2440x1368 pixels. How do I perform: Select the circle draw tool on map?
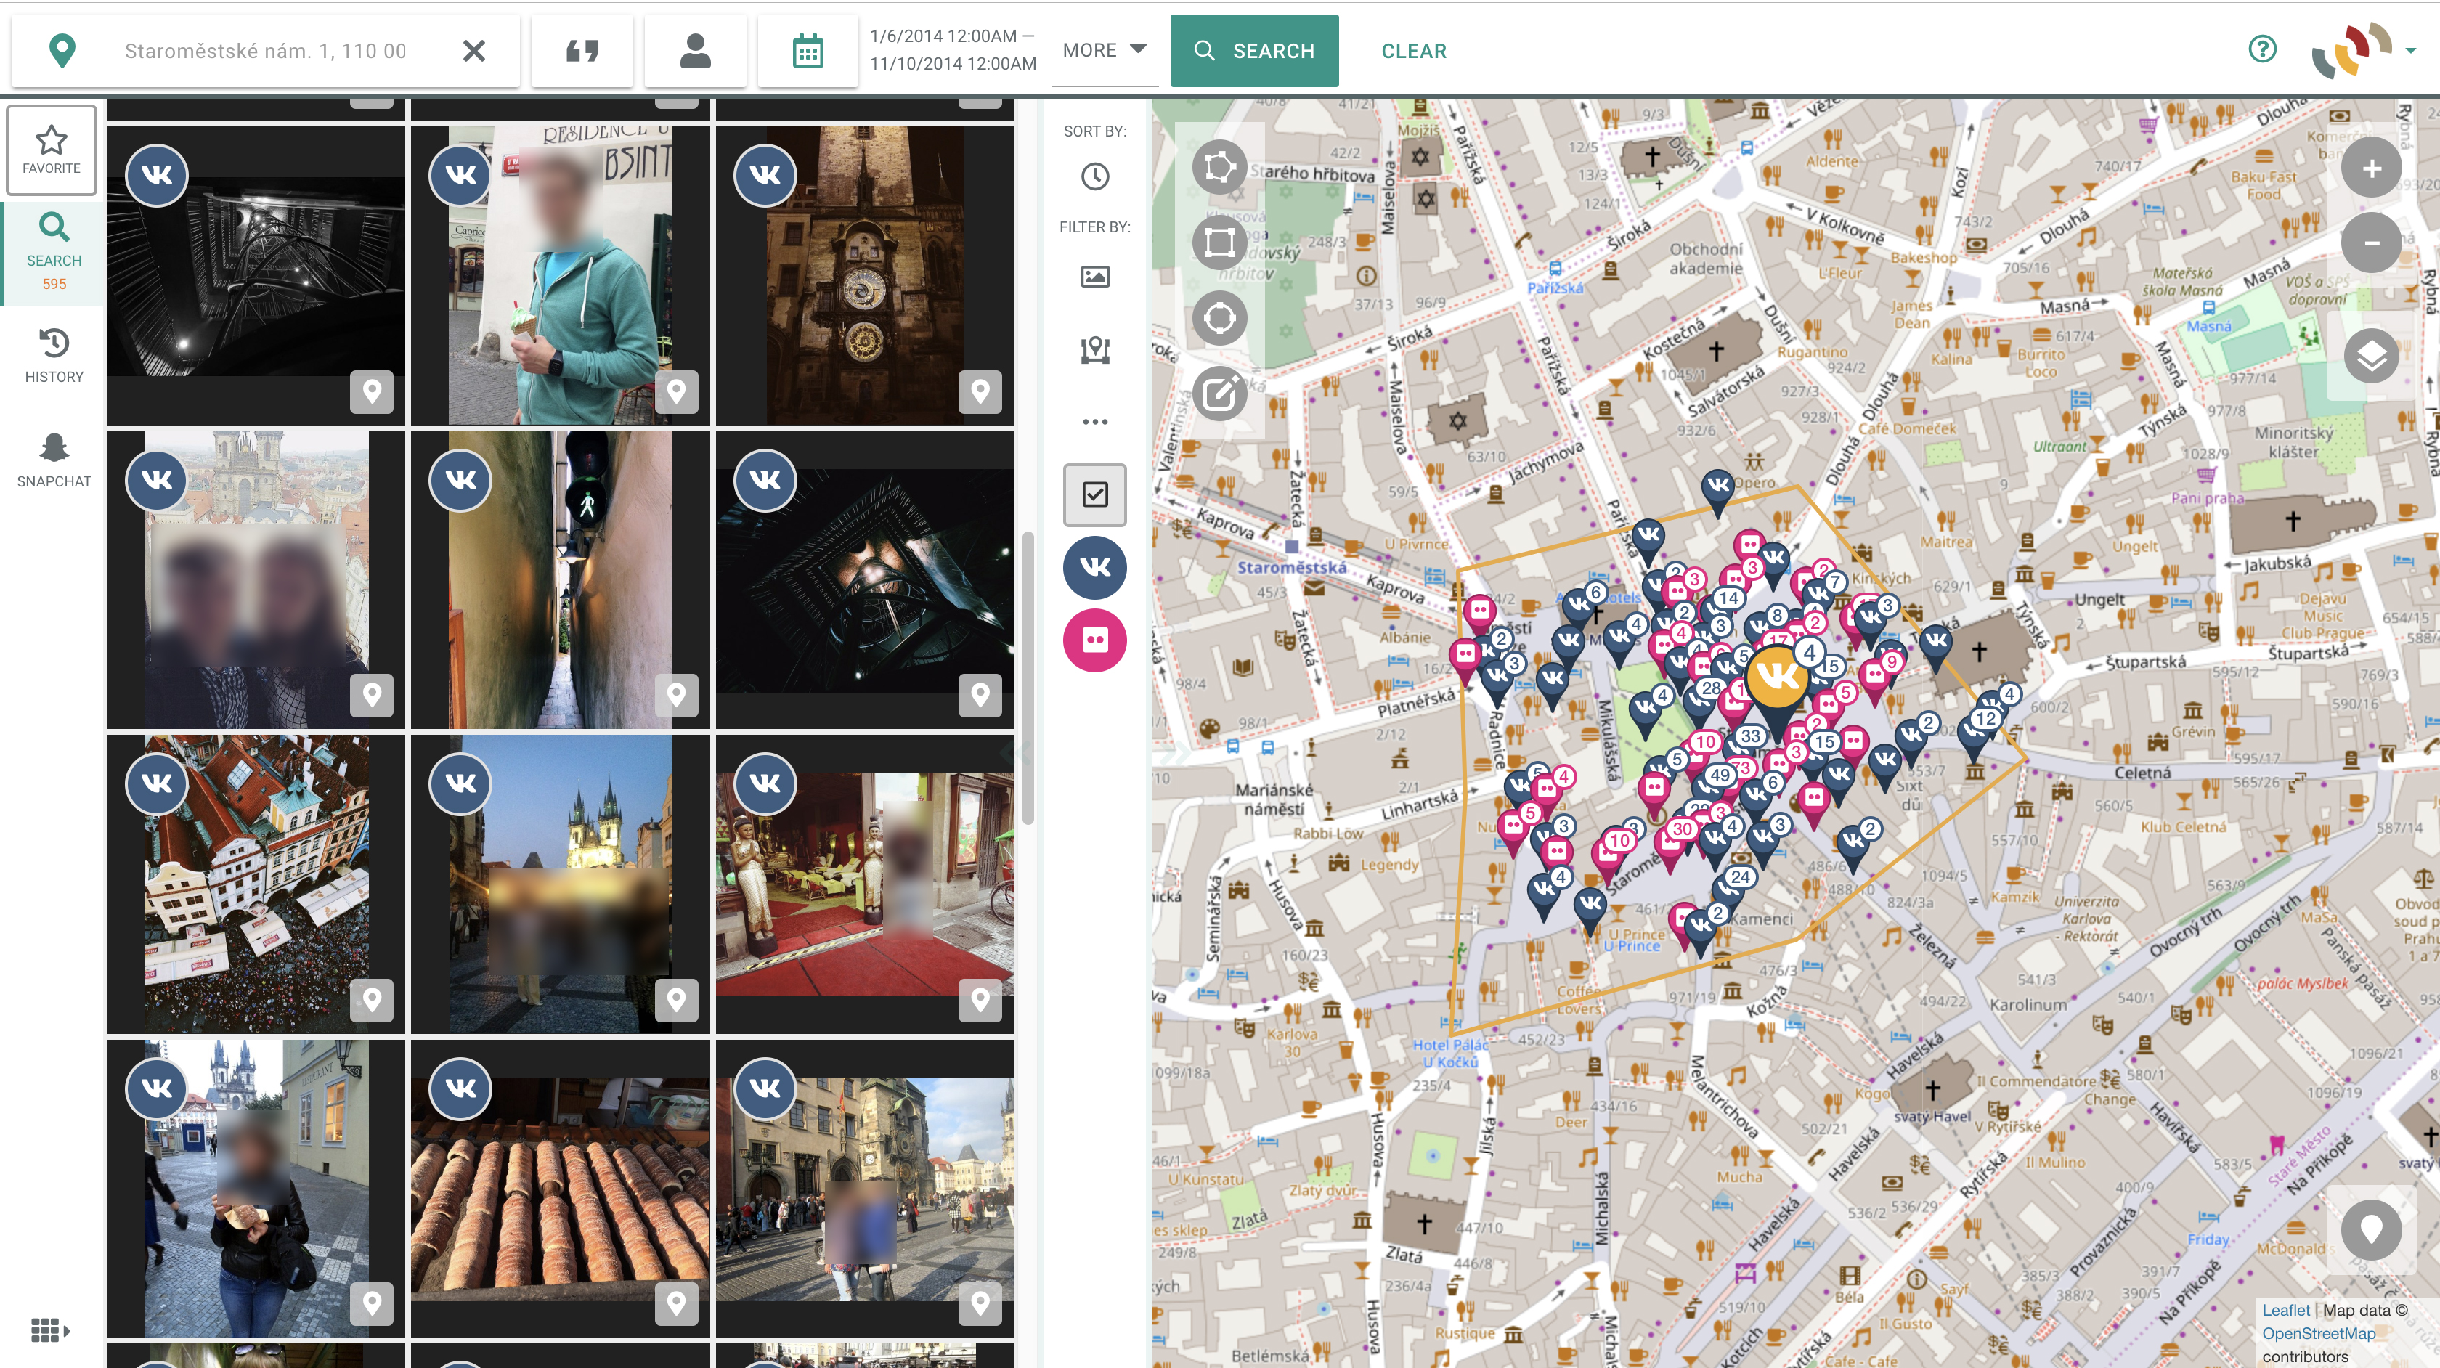click(x=1219, y=317)
